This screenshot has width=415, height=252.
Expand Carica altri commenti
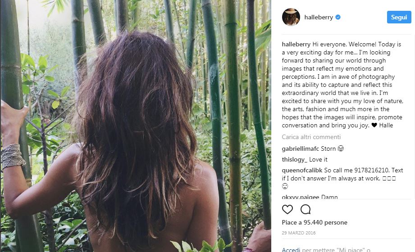(x=311, y=137)
